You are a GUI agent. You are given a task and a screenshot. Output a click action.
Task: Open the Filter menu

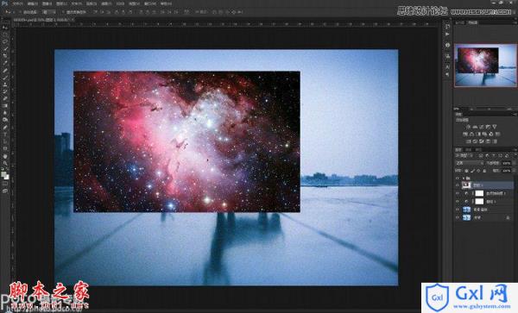coord(106,3)
